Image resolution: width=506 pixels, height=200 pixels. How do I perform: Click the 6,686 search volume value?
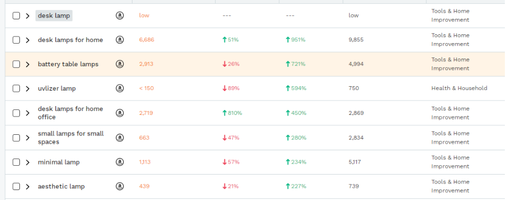(147, 40)
